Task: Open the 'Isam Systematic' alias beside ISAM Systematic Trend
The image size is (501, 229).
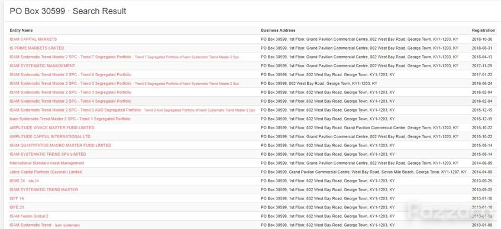Action: tap(67, 225)
